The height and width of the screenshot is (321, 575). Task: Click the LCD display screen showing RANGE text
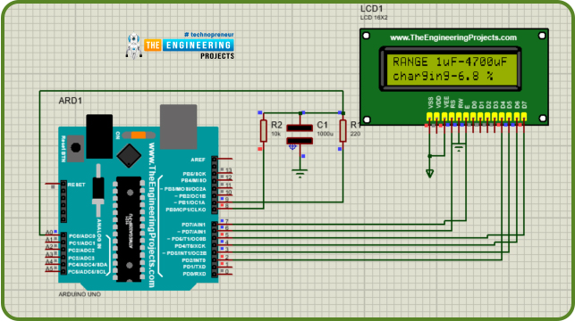[x=450, y=69]
